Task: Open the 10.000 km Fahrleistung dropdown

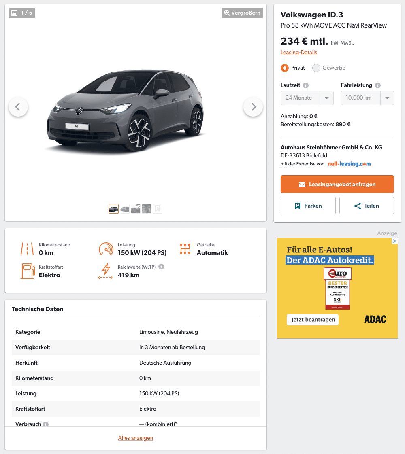Action: 367,98
